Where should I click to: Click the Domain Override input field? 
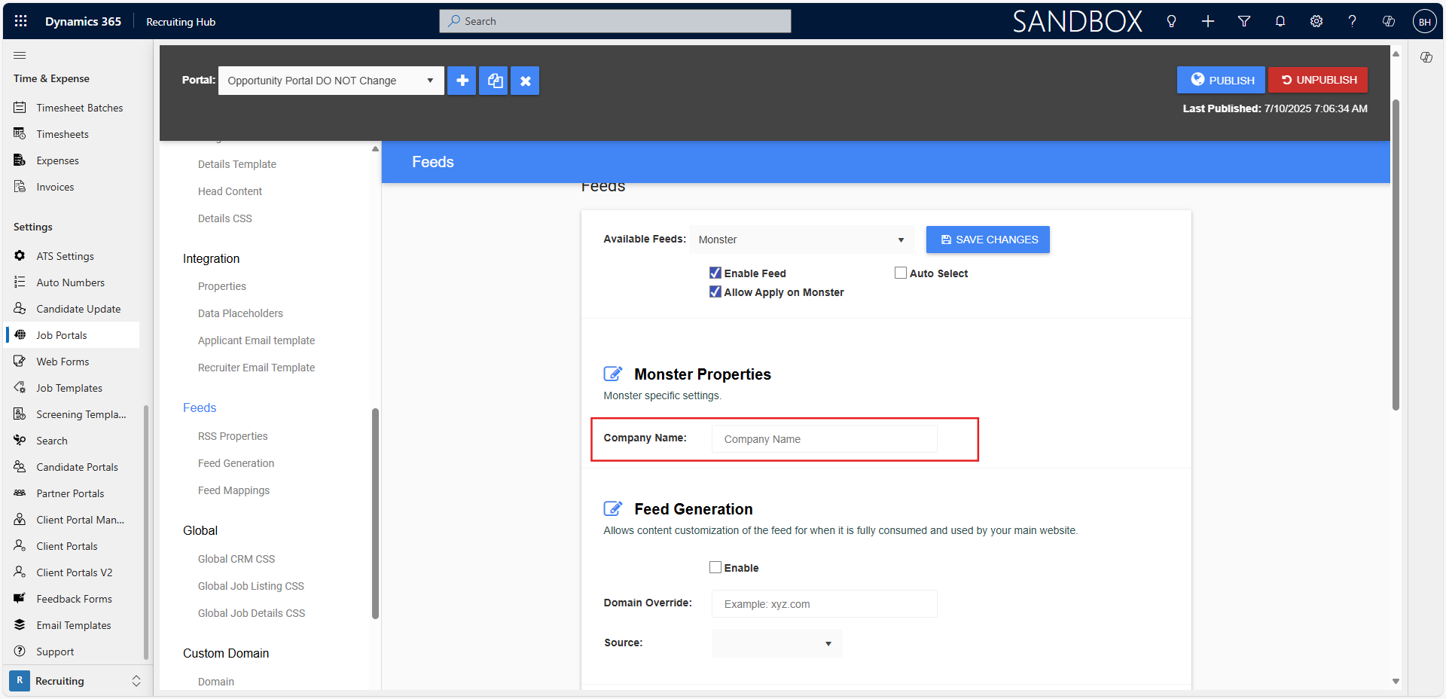(825, 604)
